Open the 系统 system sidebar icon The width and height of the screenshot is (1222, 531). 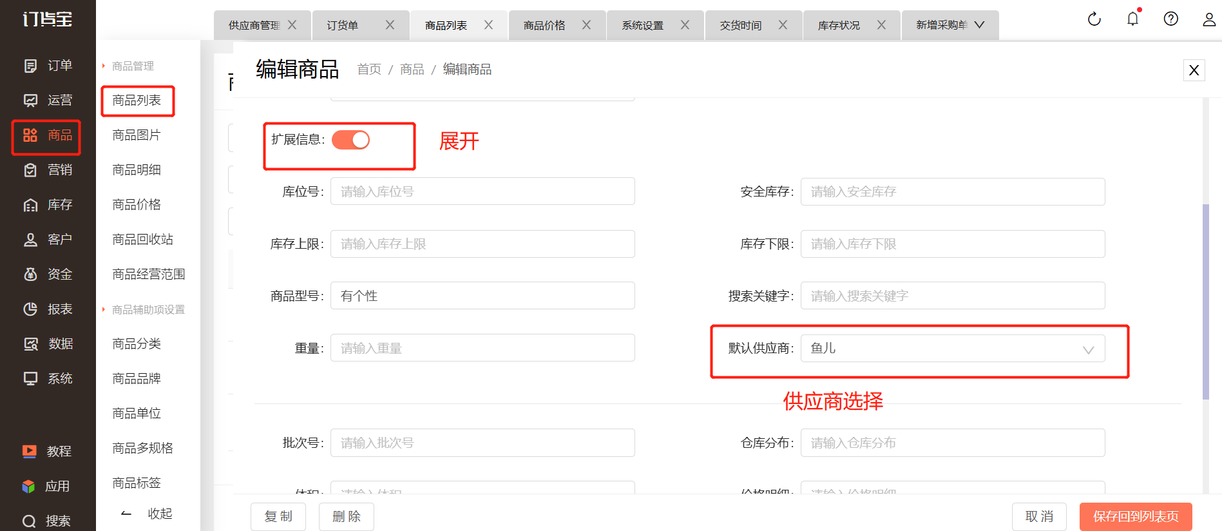click(x=30, y=379)
